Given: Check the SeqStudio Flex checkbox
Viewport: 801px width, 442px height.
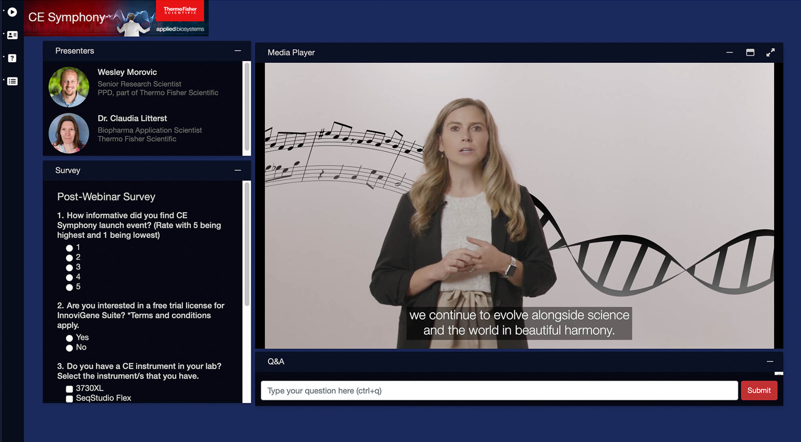Looking at the screenshot, I should click(69, 399).
